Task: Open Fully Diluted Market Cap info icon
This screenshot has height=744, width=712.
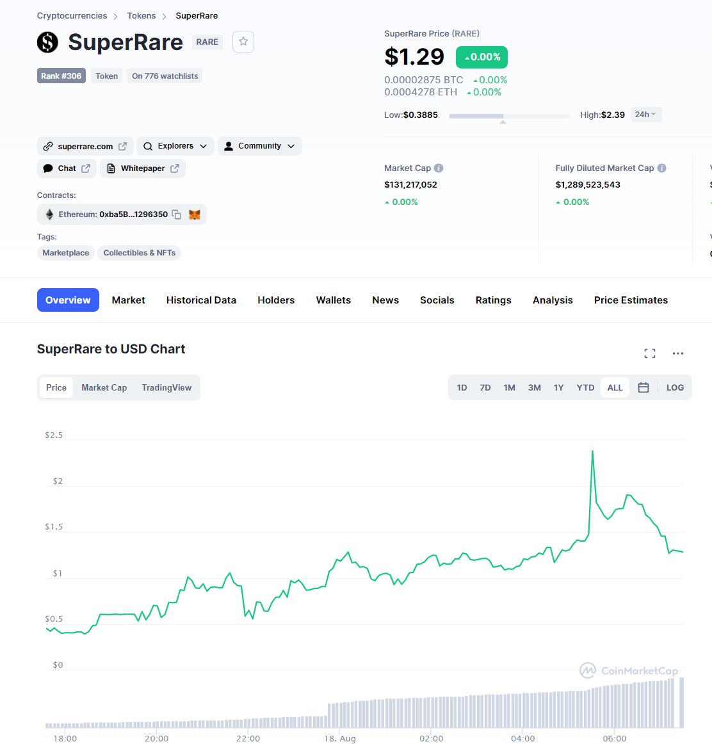Action: (661, 168)
